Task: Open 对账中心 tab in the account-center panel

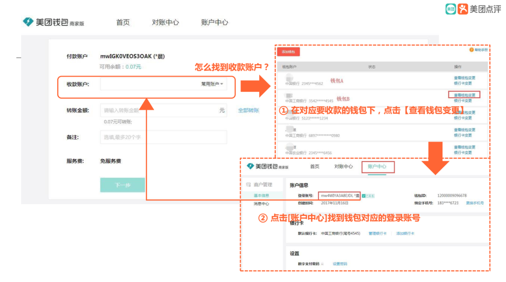Action: coord(343,166)
